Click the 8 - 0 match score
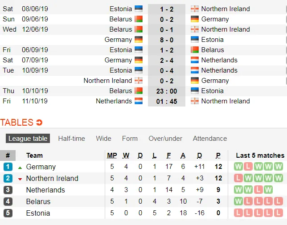The width and height of the screenshot is (287, 225). point(166,40)
